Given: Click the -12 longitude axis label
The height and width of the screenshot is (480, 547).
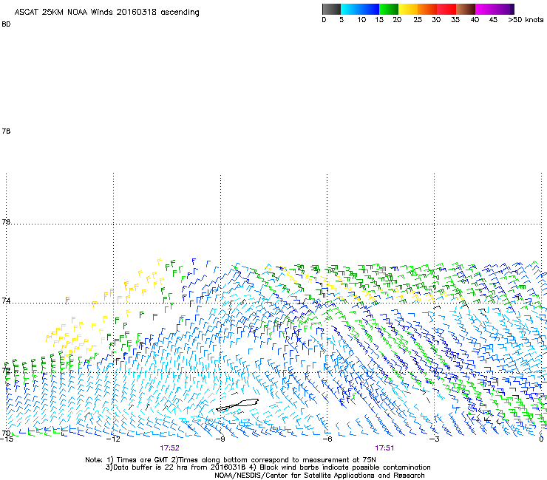Looking at the screenshot, I should click(113, 439).
